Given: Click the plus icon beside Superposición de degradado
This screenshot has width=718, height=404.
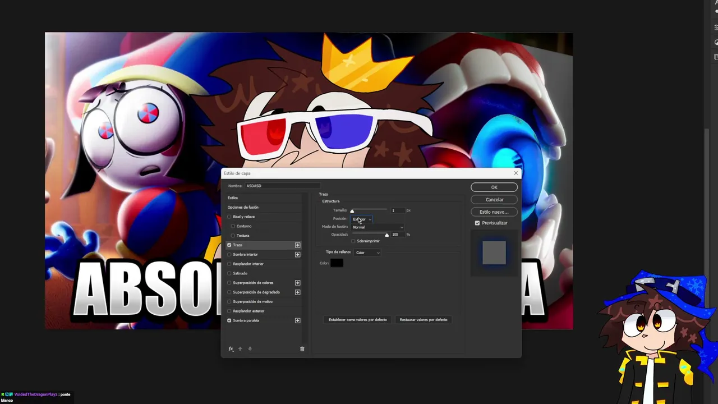Looking at the screenshot, I should [x=297, y=292].
